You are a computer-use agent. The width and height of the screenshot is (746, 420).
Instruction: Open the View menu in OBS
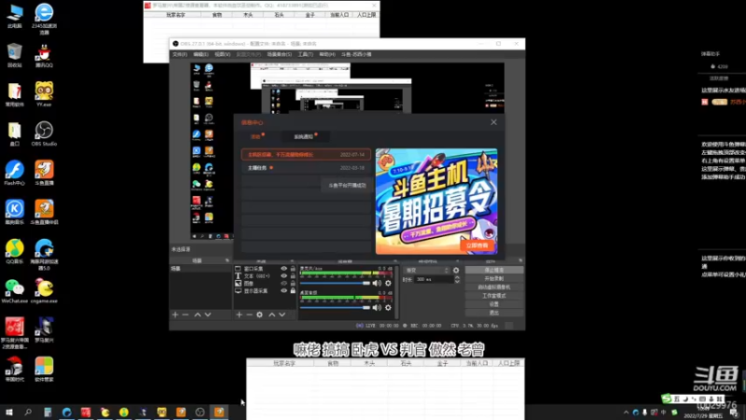[x=222, y=54]
